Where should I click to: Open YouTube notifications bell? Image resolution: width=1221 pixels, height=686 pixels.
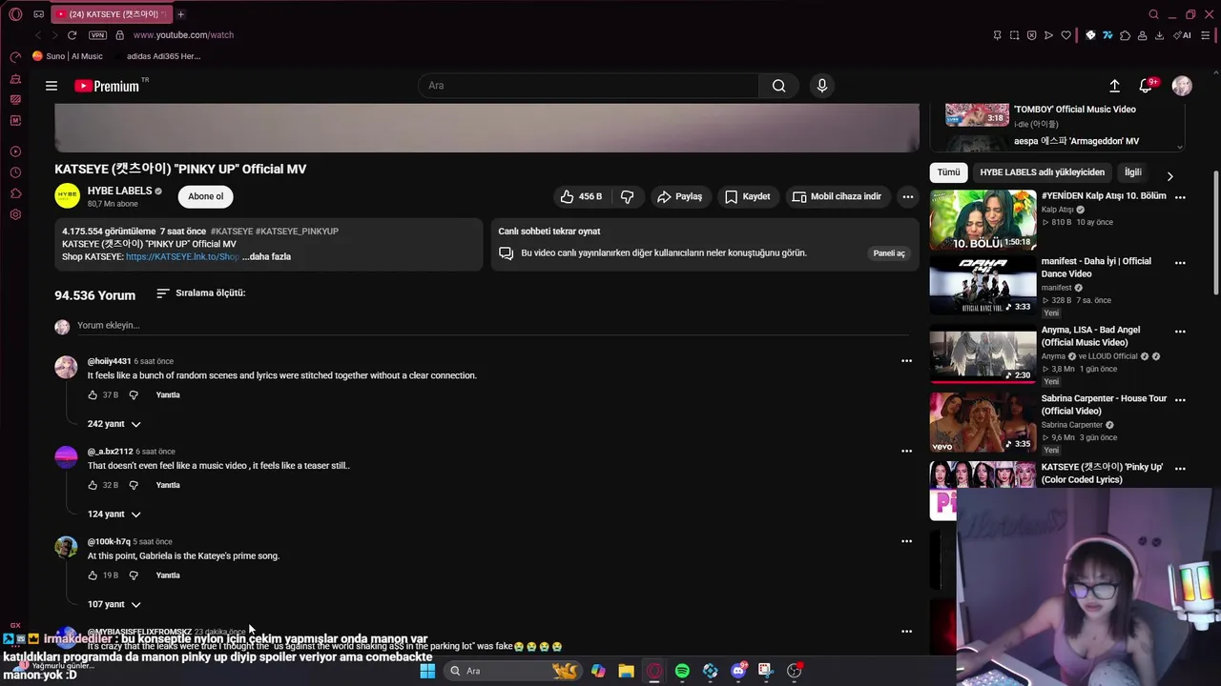point(1147,86)
